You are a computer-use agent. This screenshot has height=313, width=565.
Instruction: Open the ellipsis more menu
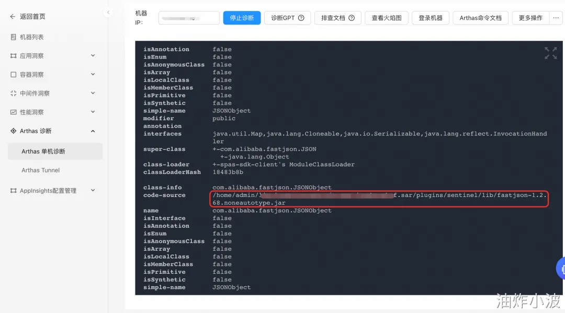pyautogui.click(x=556, y=18)
